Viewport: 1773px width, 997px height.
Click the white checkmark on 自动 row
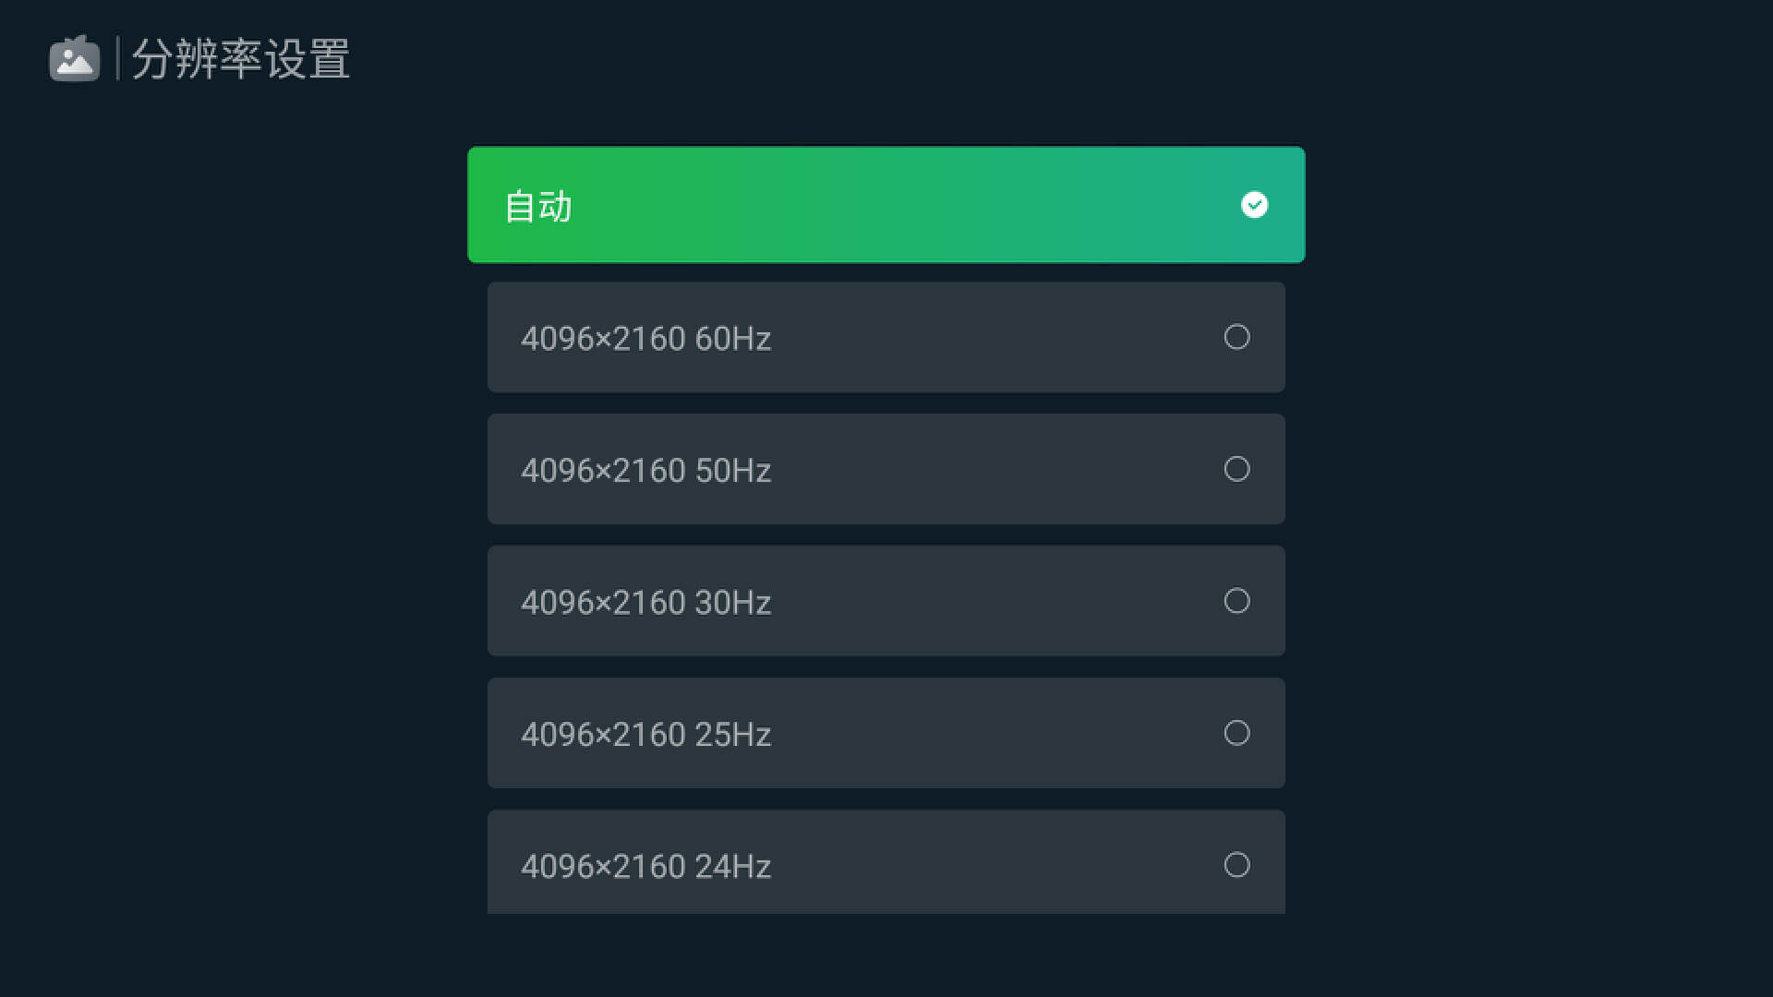pos(1254,205)
